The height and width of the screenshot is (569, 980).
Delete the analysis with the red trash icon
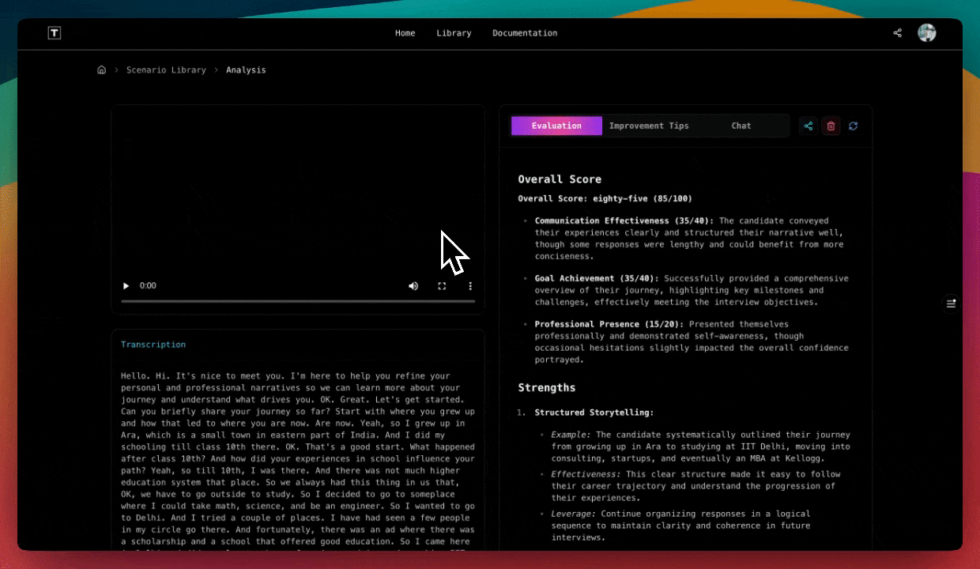[x=831, y=126]
